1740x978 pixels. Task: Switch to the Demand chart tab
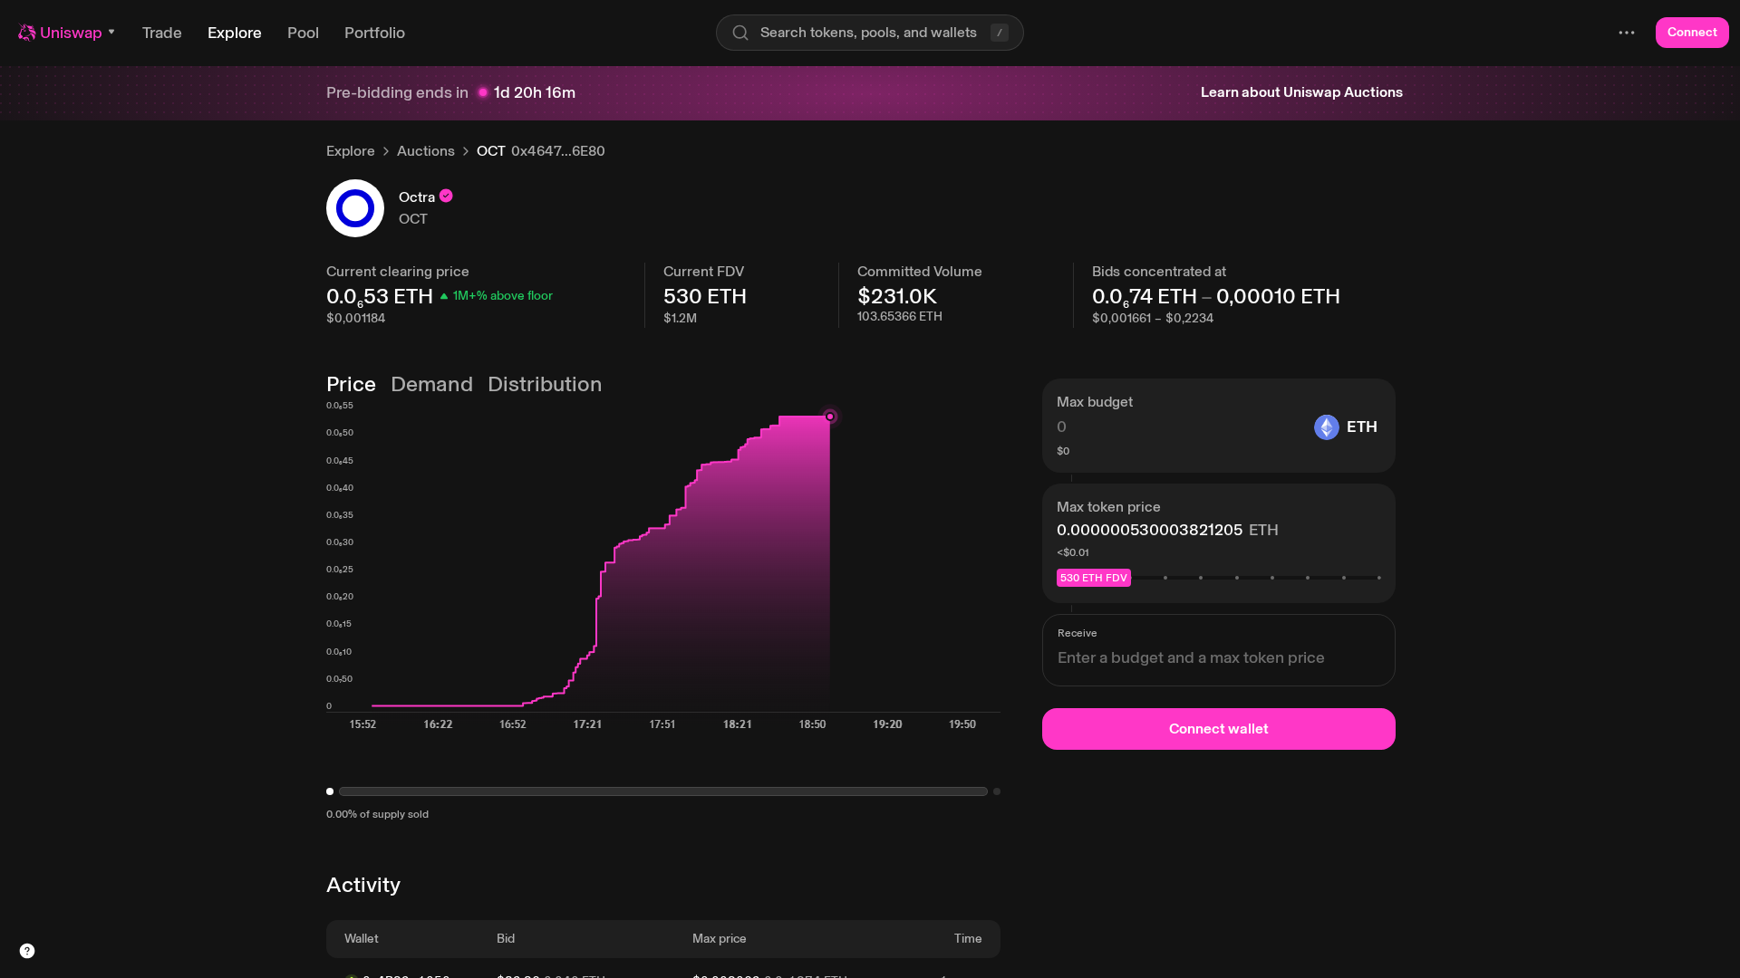point(431,384)
